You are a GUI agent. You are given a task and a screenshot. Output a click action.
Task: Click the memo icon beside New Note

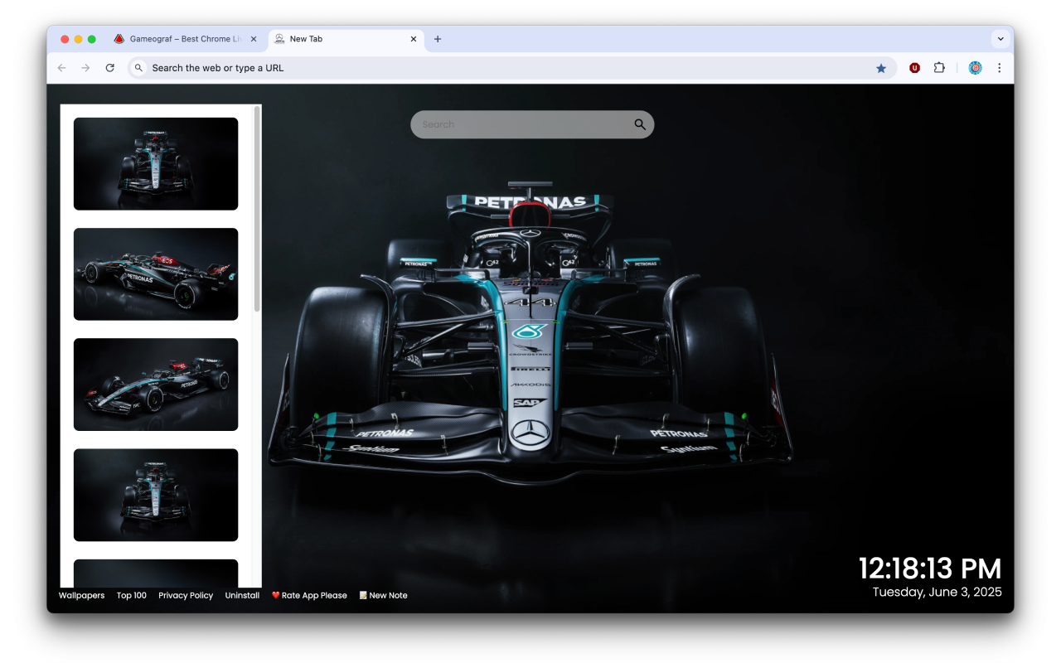362,595
